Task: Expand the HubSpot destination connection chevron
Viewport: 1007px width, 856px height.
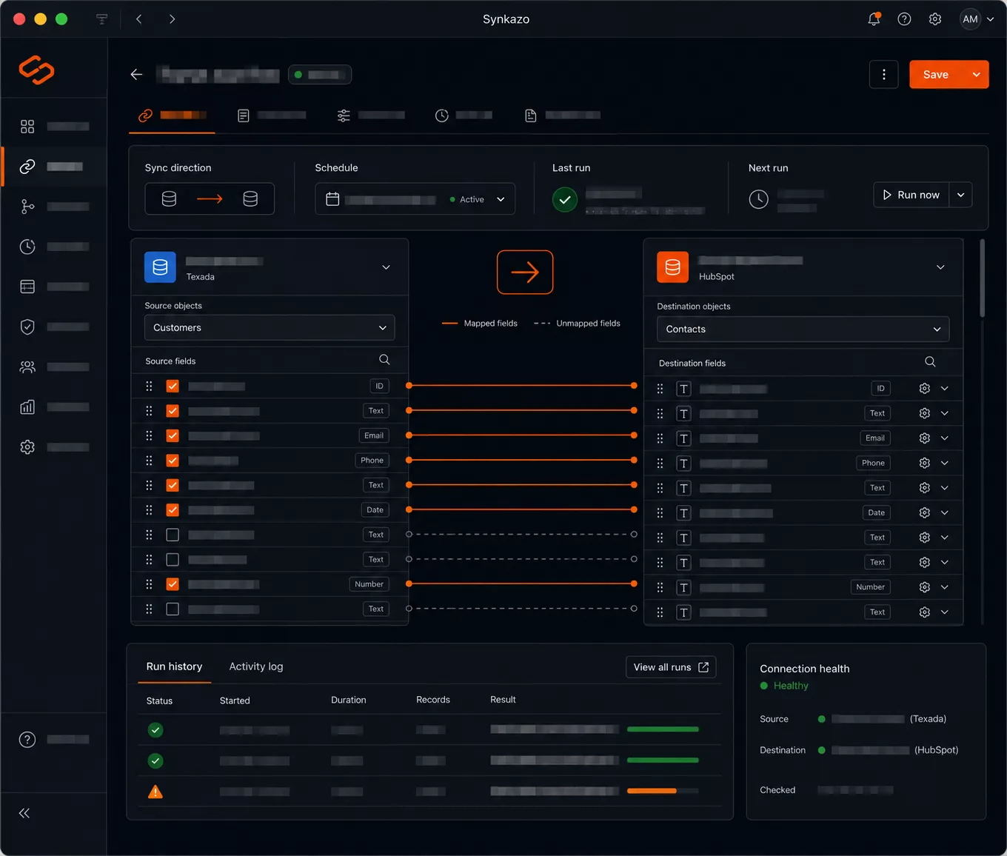Action: 940,267
